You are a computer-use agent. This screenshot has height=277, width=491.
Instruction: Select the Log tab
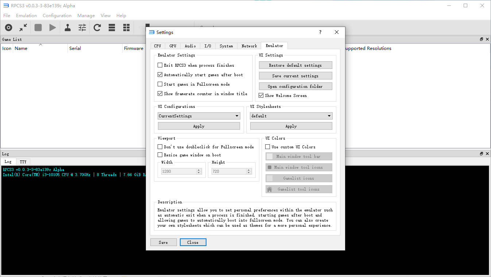click(8, 161)
